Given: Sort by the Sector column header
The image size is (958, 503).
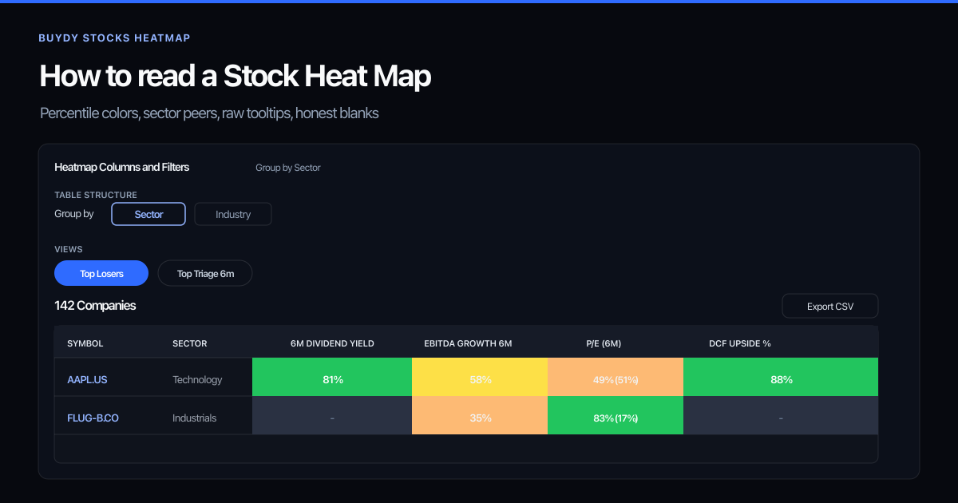Looking at the screenshot, I should click(x=189, y=343).
